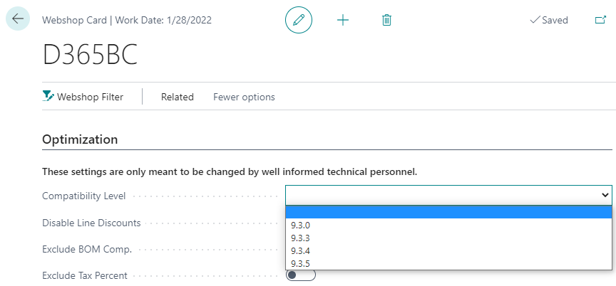Viewport: 616px width, 286px height.
Task: Click the Saved checkmark status
Action: (549, 20)
